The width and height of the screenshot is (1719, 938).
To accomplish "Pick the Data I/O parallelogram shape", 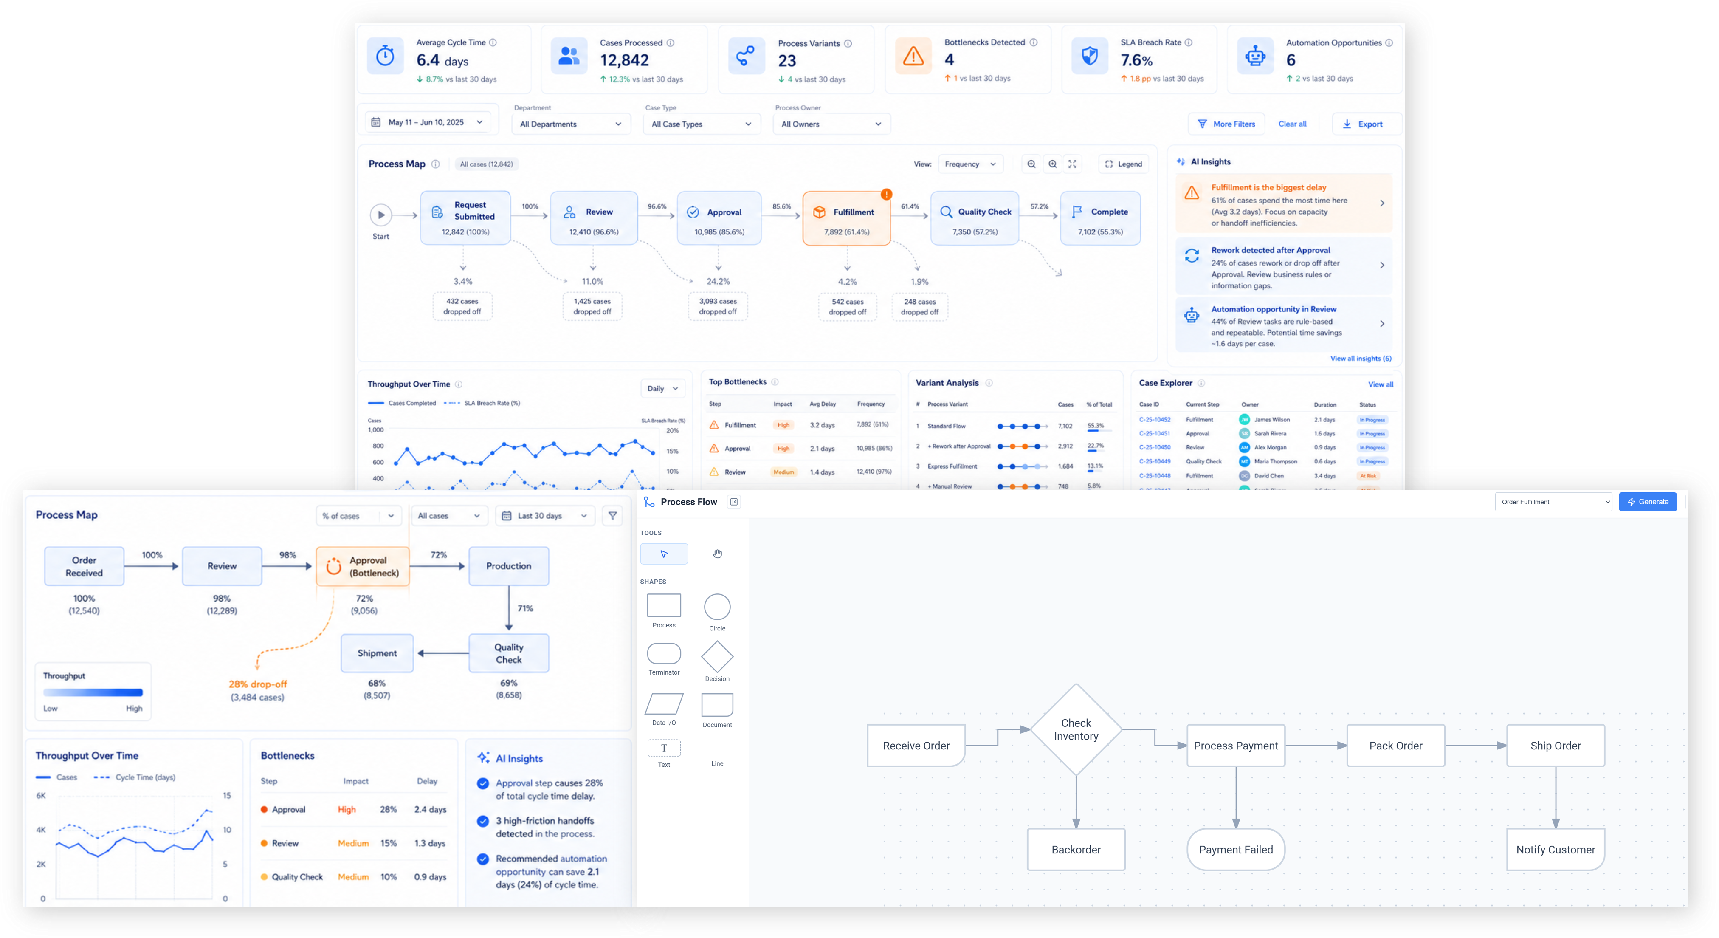I will [664, 703].
